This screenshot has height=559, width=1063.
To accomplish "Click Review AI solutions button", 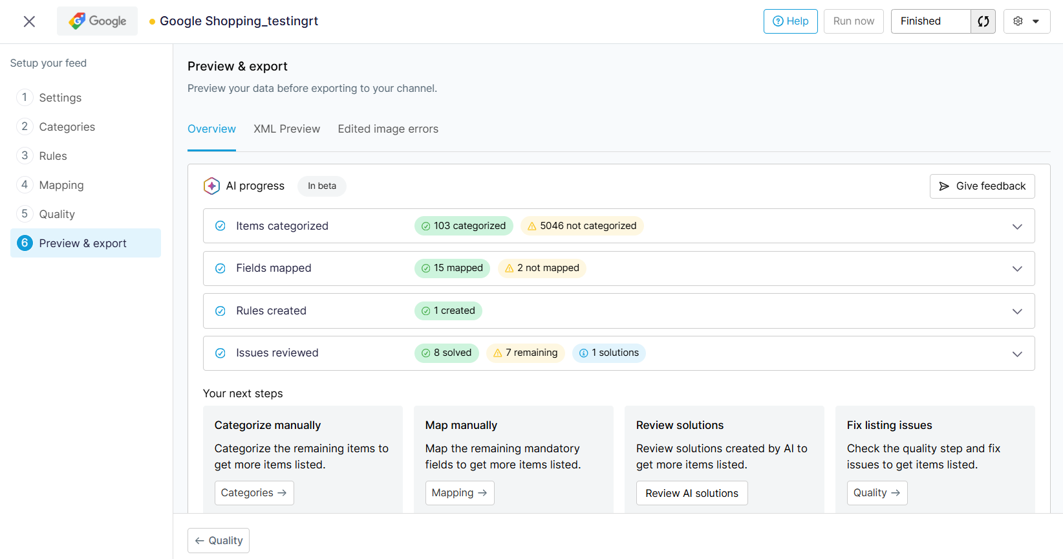I will (x=692, y=493).
